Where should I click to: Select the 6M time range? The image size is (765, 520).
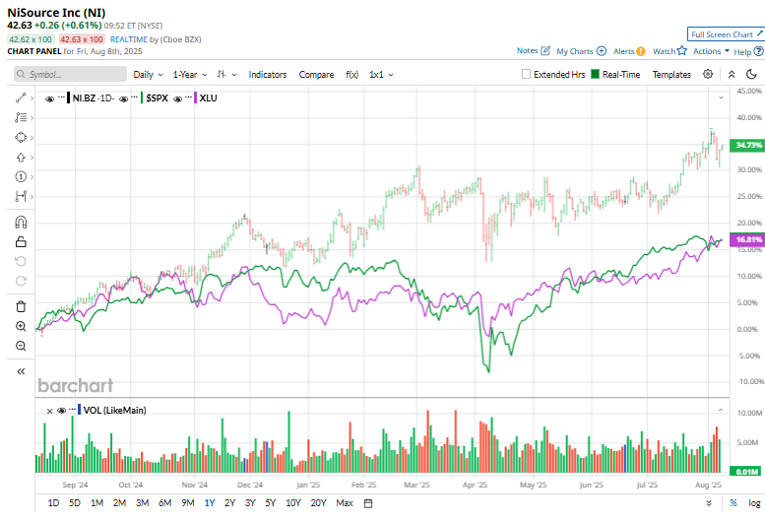point(164,503)
